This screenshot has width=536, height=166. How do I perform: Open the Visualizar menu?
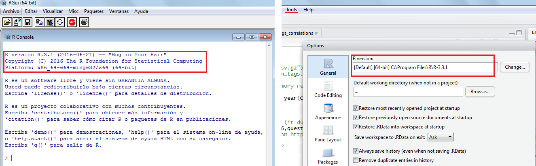[x=53, y=11]
